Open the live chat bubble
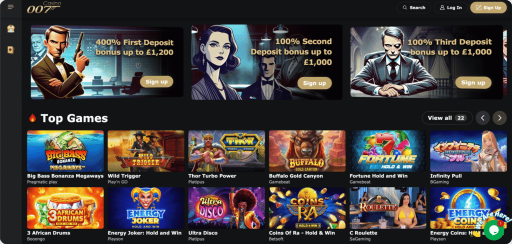The image size is (512, 244). point(493,230)
